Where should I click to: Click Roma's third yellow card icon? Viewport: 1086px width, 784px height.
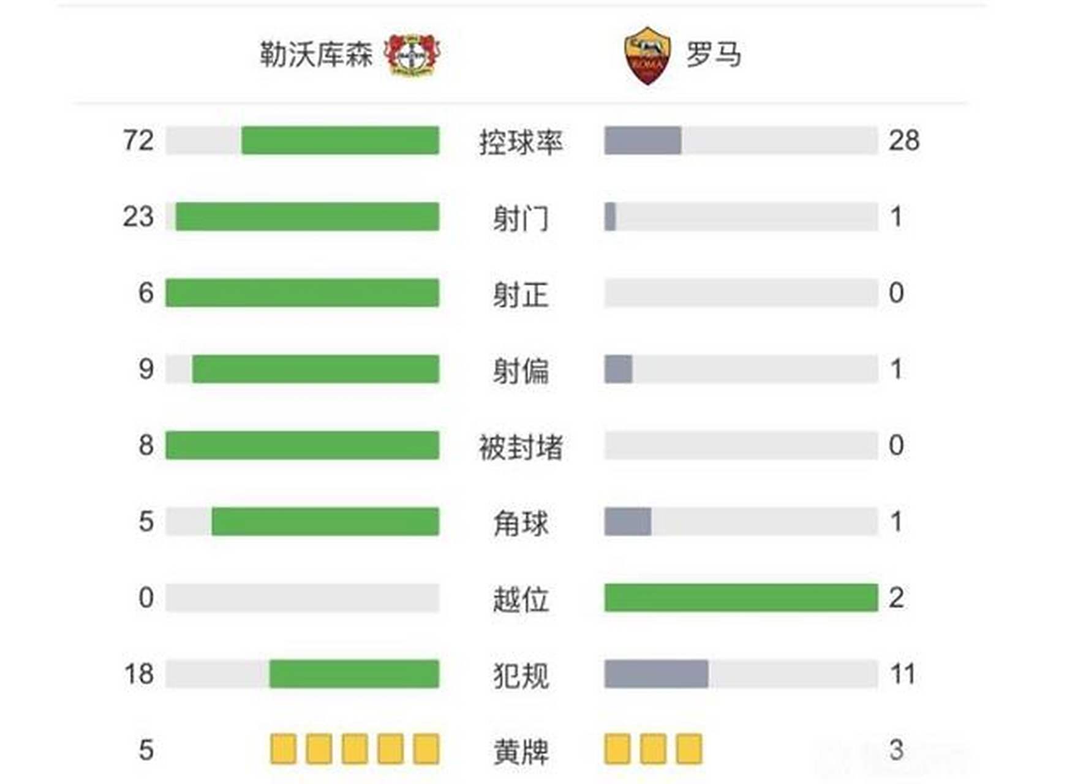[688, 749]
